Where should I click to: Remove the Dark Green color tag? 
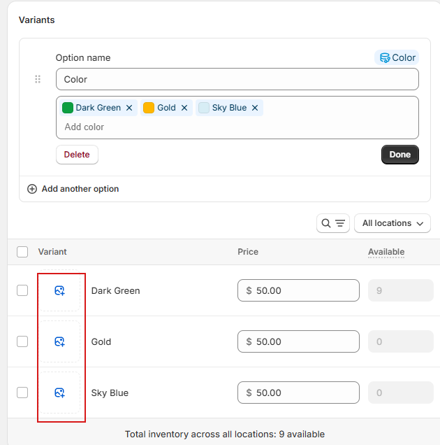point(129,108)
